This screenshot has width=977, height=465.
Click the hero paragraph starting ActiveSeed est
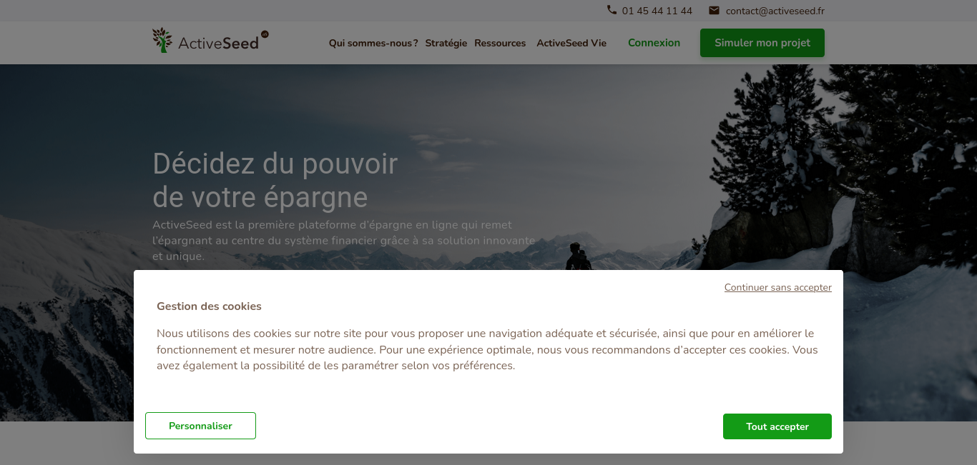[343, 241]
